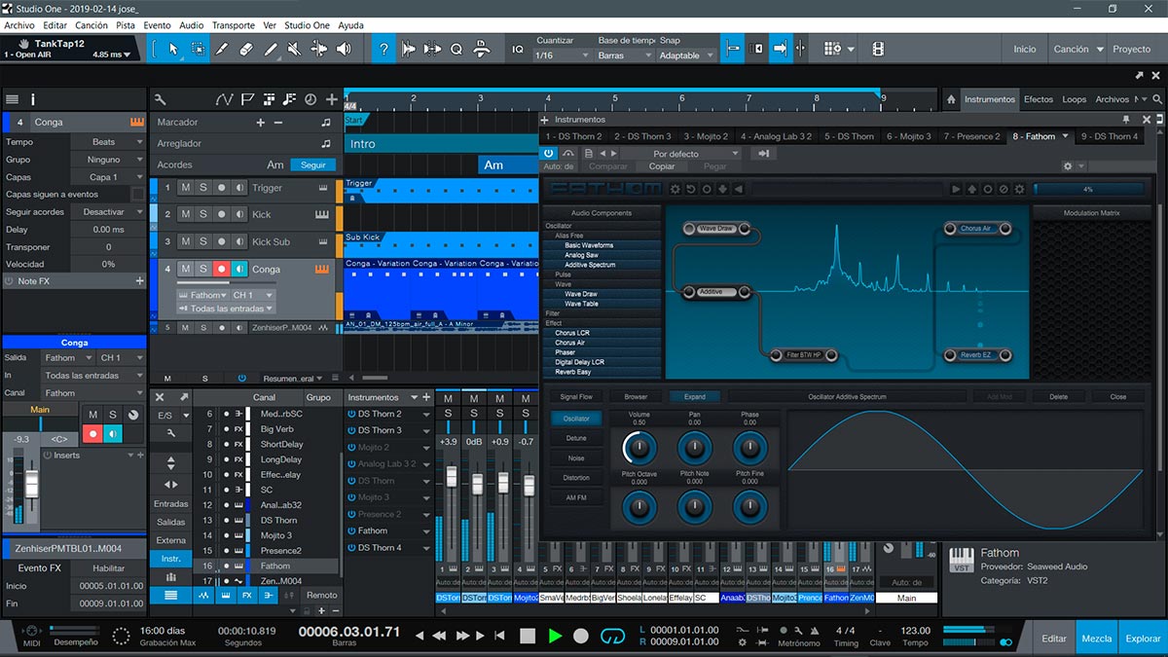Click the Fathom undo arrow icon
The width and height of the screenshot is (1168, 657).
click(691, 189)
